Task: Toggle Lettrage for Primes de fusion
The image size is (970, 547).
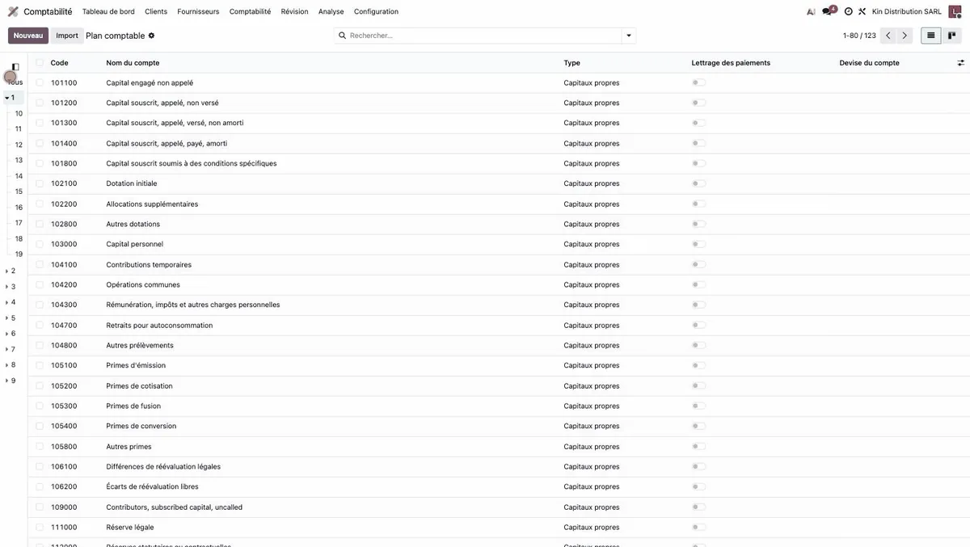Action: pyautogui.click(x=699, y=406)
